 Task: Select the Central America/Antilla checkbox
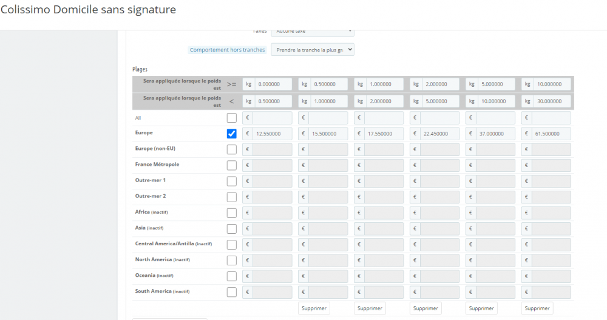click(231, 245)
